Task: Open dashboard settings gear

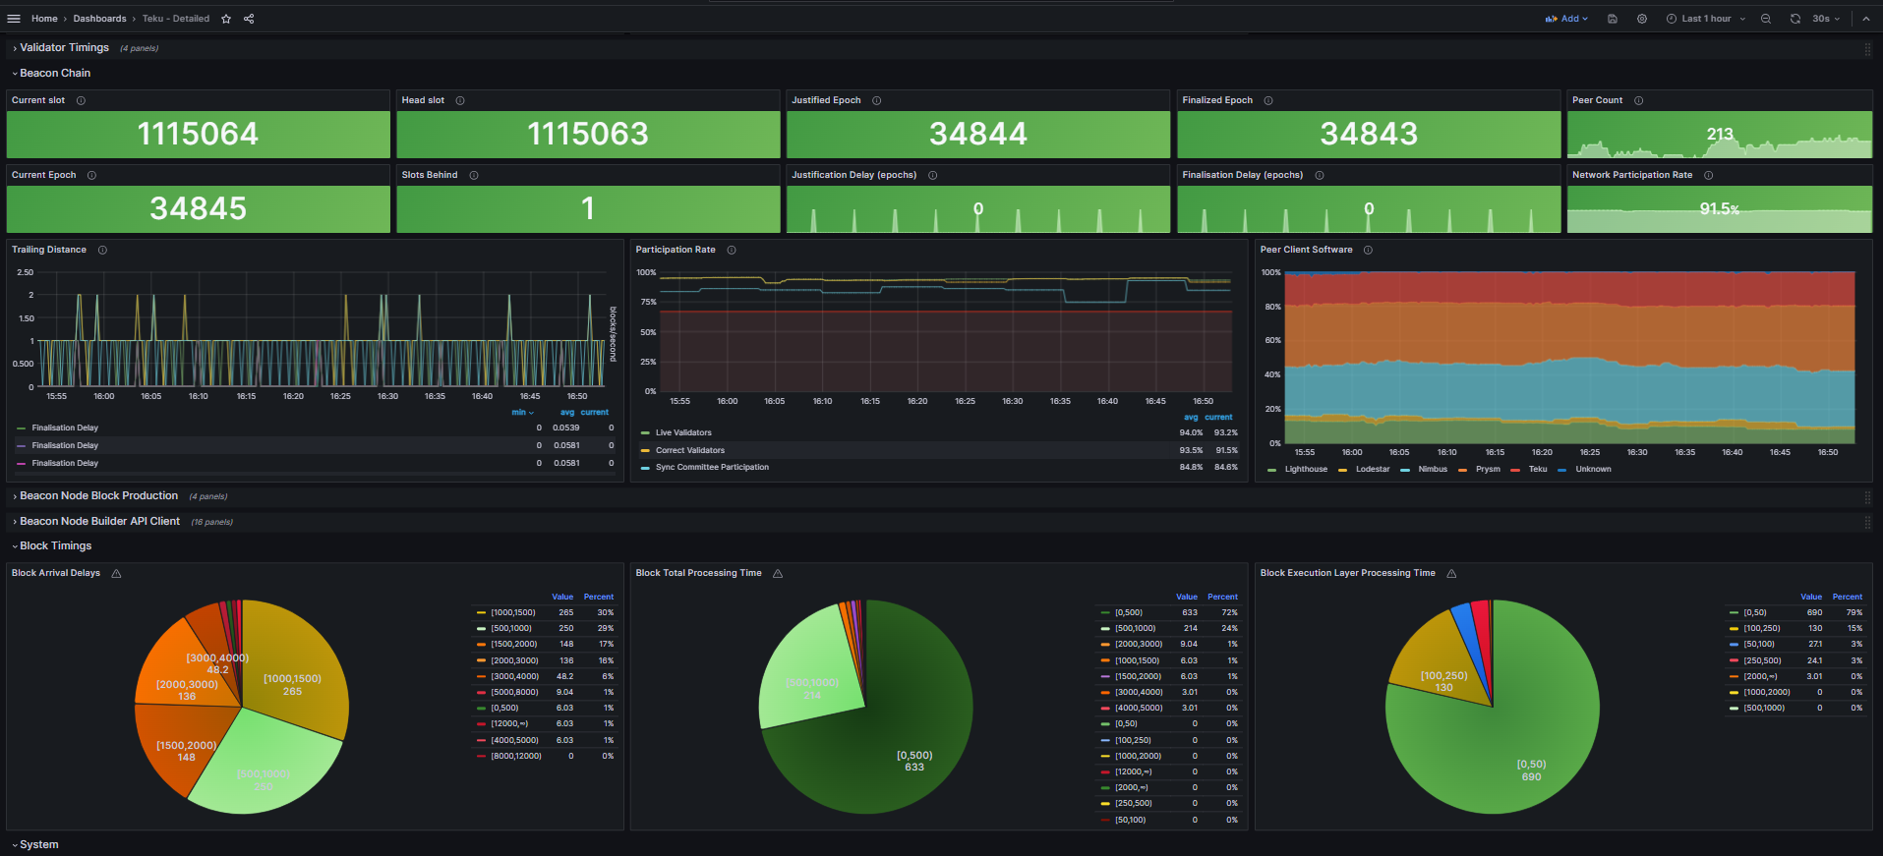Action: coord(1642,19)
